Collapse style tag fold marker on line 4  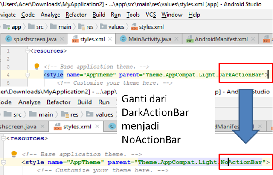point(27,75)
